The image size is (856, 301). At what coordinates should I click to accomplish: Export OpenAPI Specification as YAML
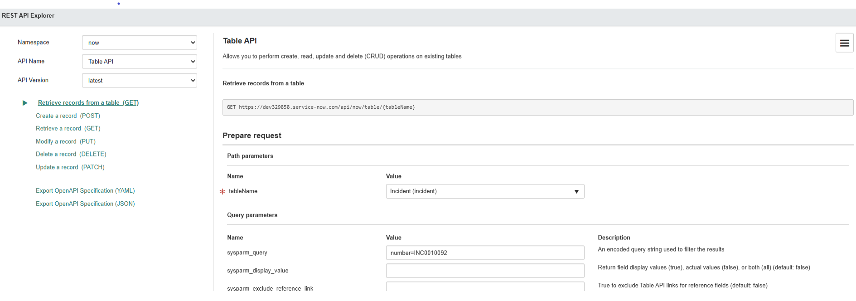85,191
